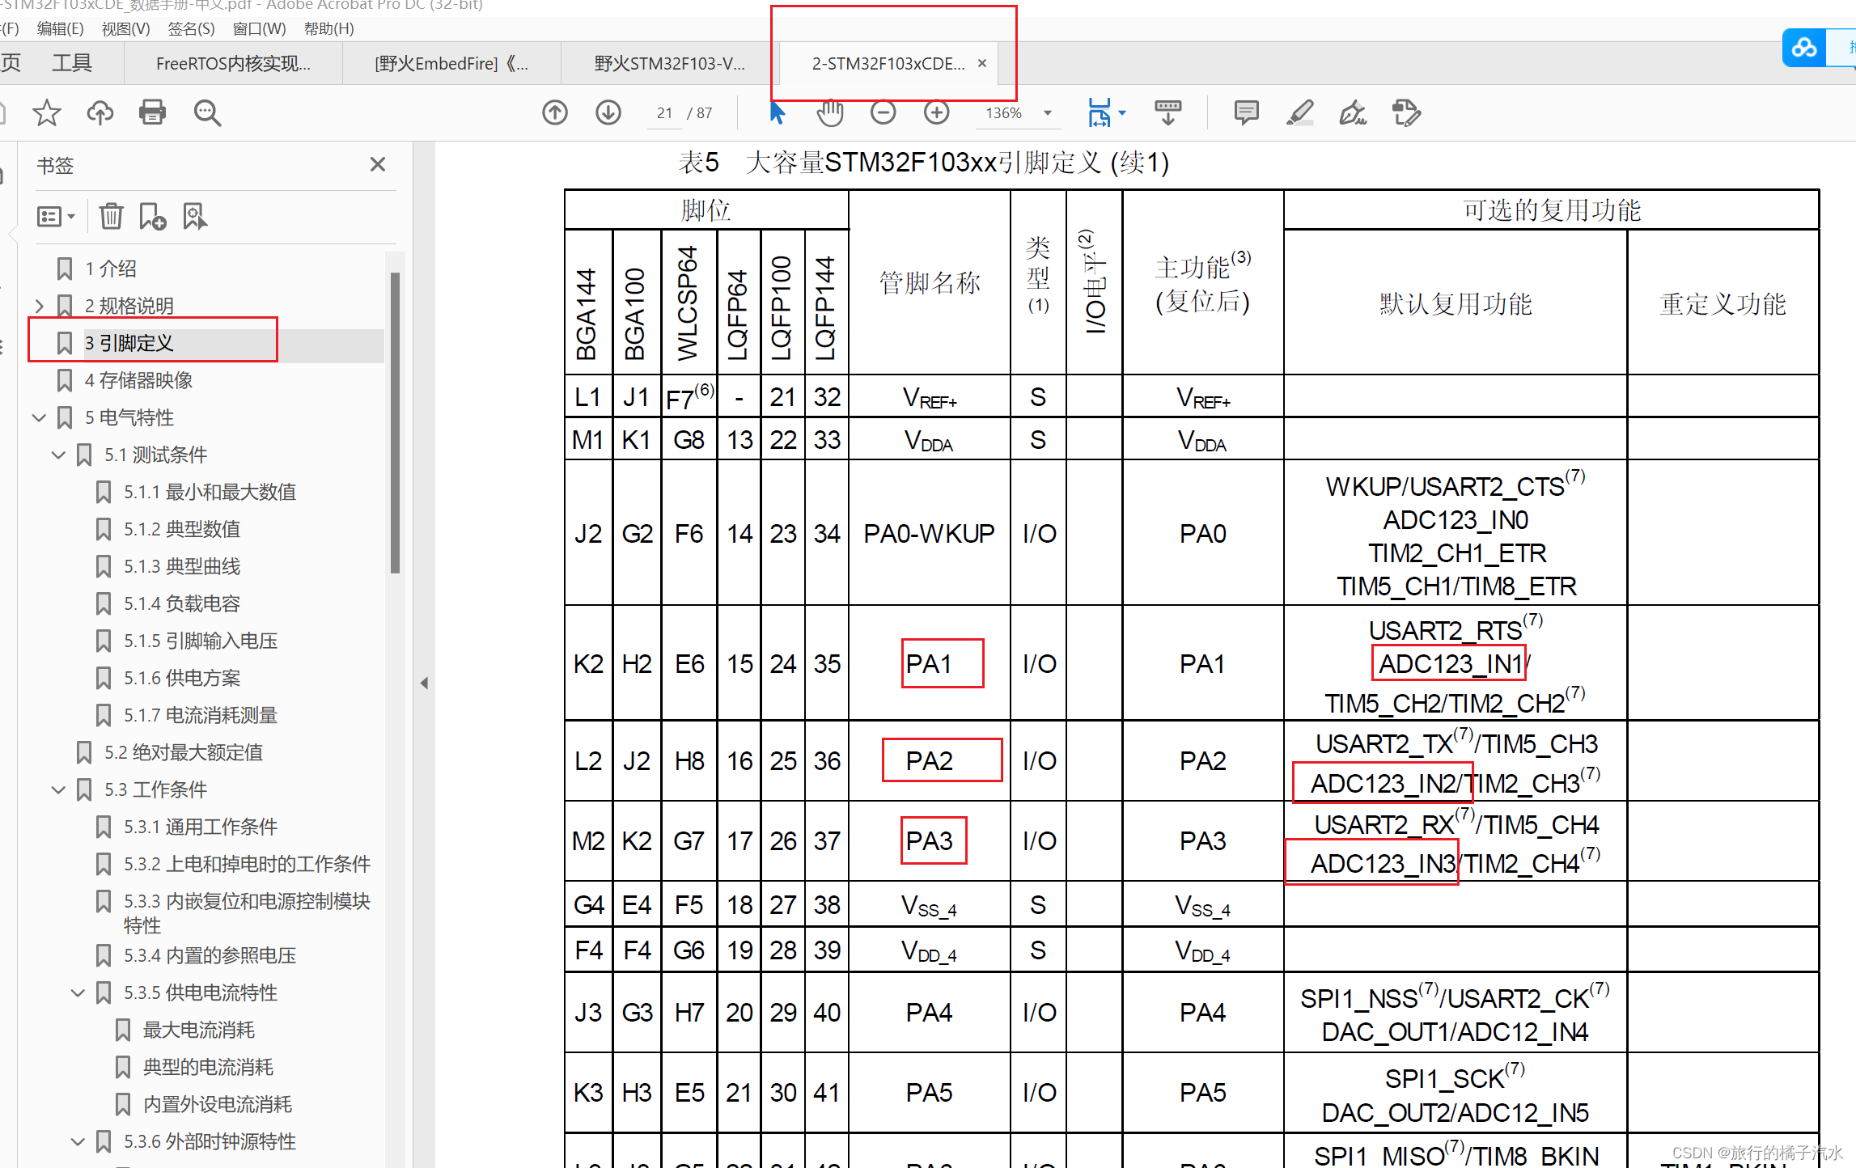Image resolution: width=1856 pixels, height=1168 pixels.
Task: Click the print icon
Action: pos(152,112)
